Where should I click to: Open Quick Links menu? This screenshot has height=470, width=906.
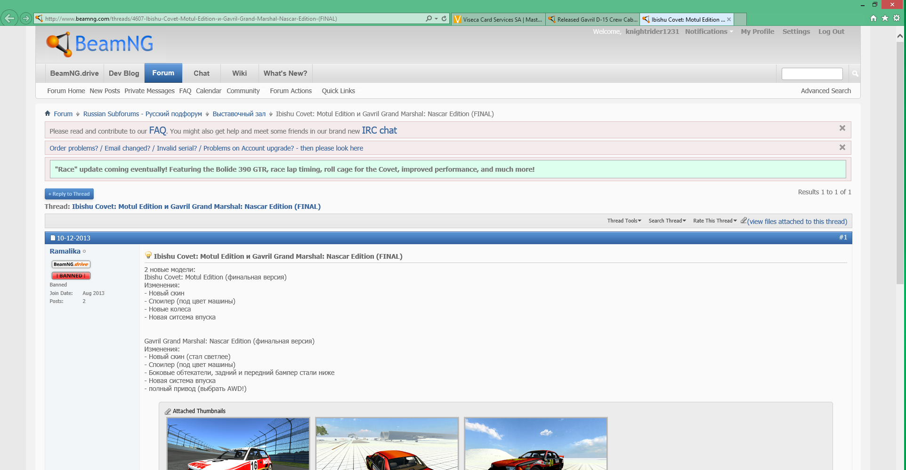[x=338, y=91]
